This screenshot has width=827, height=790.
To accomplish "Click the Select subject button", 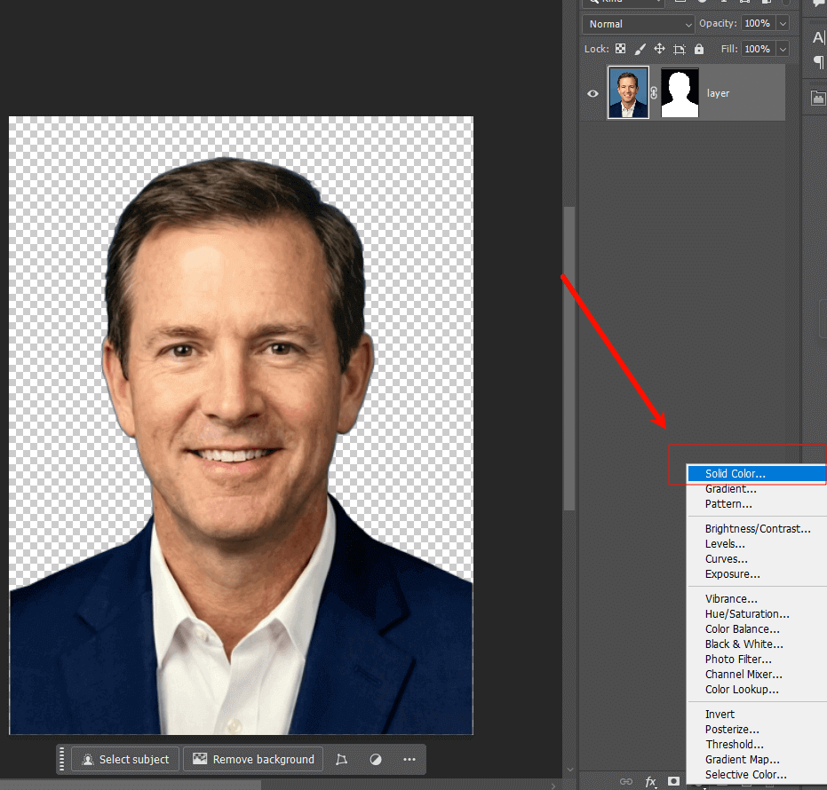I will (x=124, y=759).
